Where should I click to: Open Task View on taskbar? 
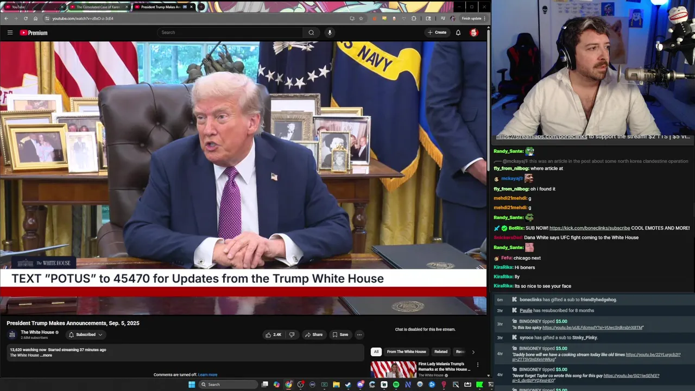point(264,384)
